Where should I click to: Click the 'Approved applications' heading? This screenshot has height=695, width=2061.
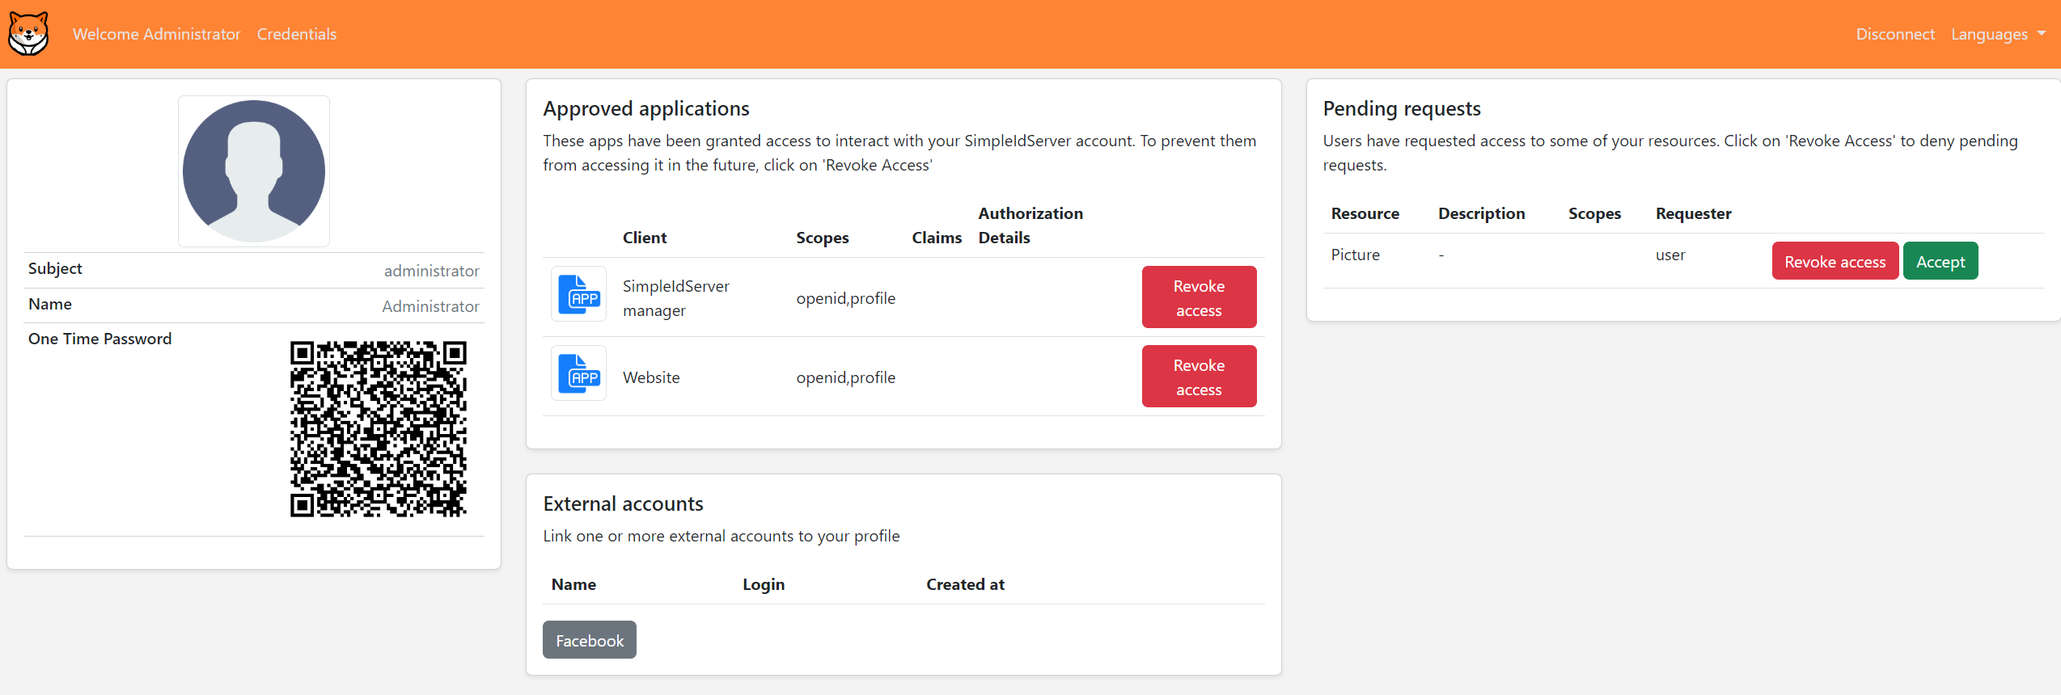pos(646,108)
